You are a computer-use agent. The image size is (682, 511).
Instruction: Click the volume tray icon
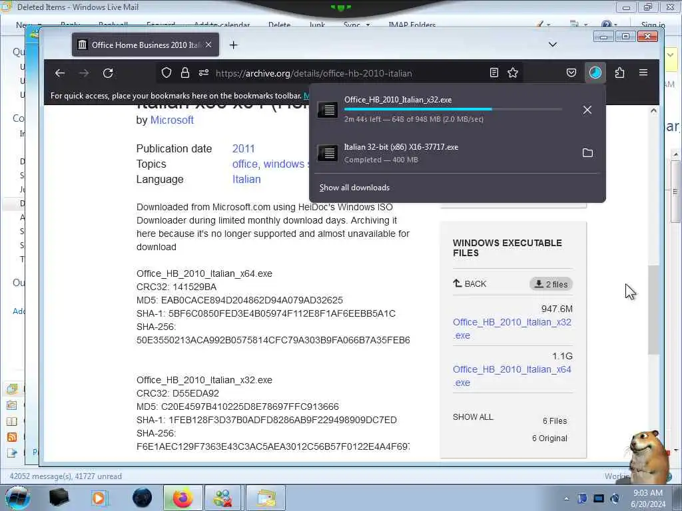615,498
